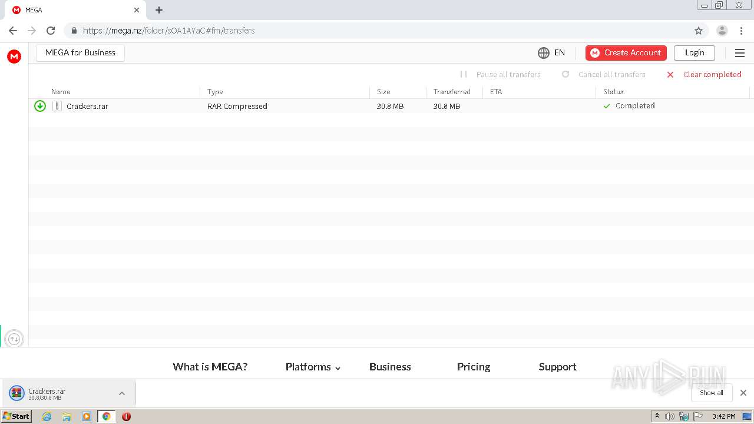Go back with the browser back arrow

13,31
